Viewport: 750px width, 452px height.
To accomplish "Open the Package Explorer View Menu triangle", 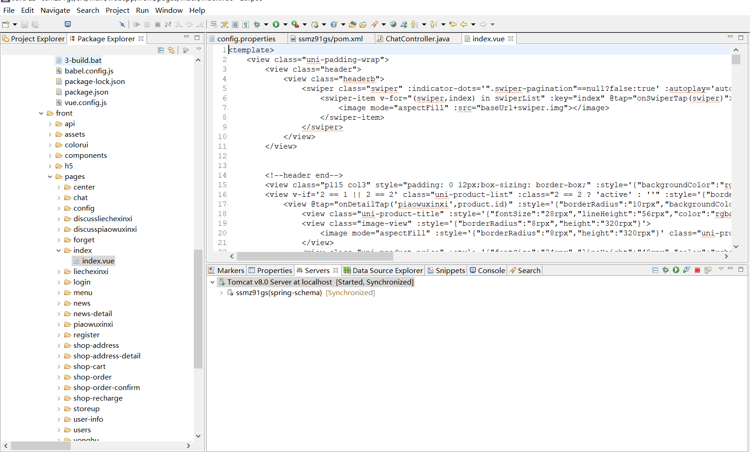I will coord(199,49).
